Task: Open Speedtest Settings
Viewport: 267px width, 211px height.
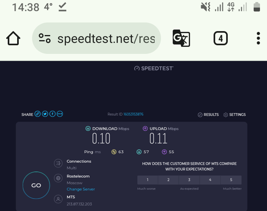Action: pos(235,115)
